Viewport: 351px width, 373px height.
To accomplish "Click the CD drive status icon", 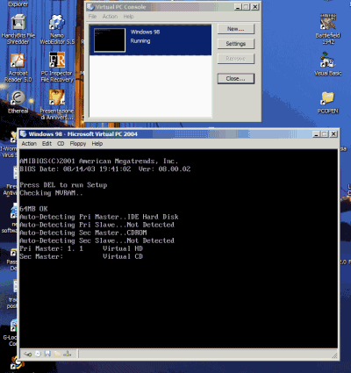I will (x=38, y=355).
